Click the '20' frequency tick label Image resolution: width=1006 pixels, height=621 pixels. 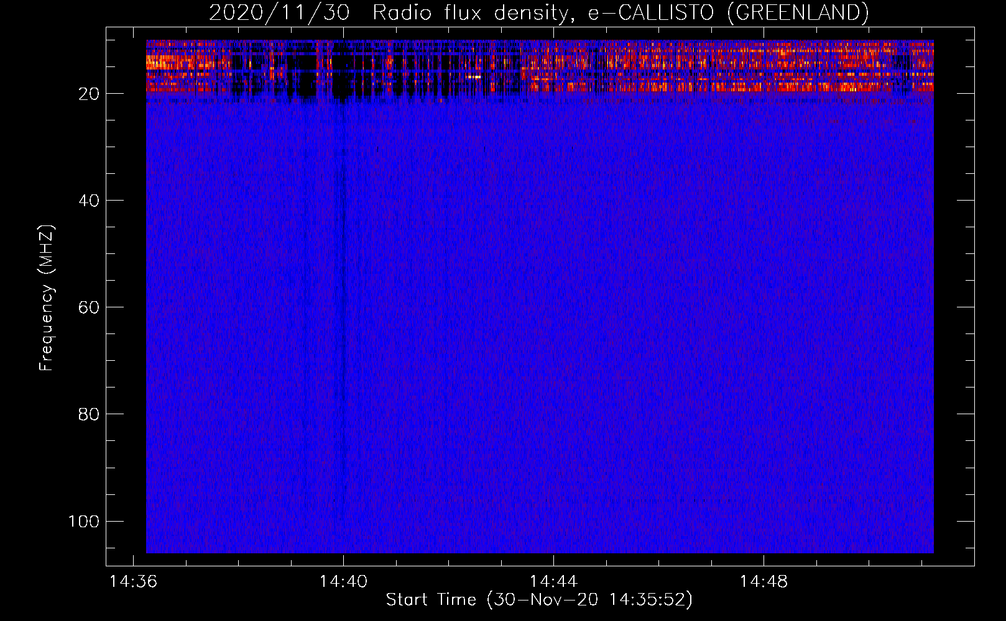[89, 94]
